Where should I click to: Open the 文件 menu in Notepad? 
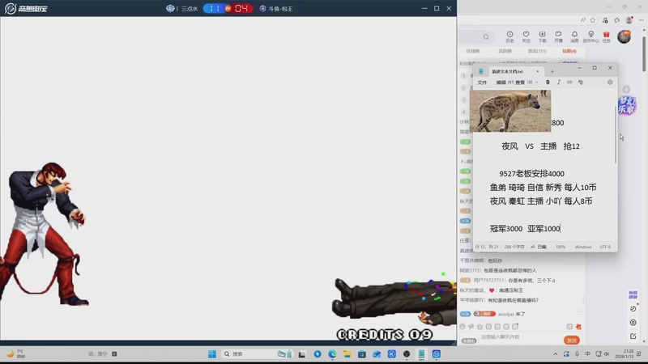(x=482, y=83)
